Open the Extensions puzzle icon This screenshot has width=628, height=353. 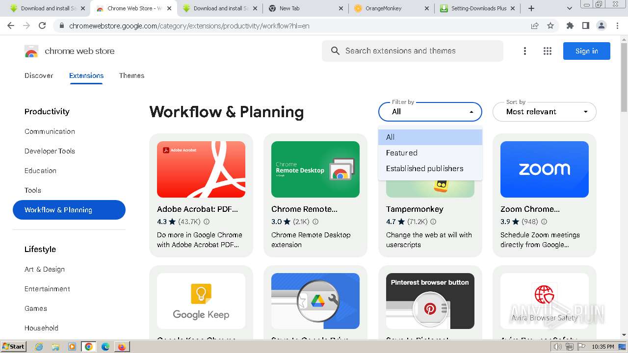click(x=570, y=25)
